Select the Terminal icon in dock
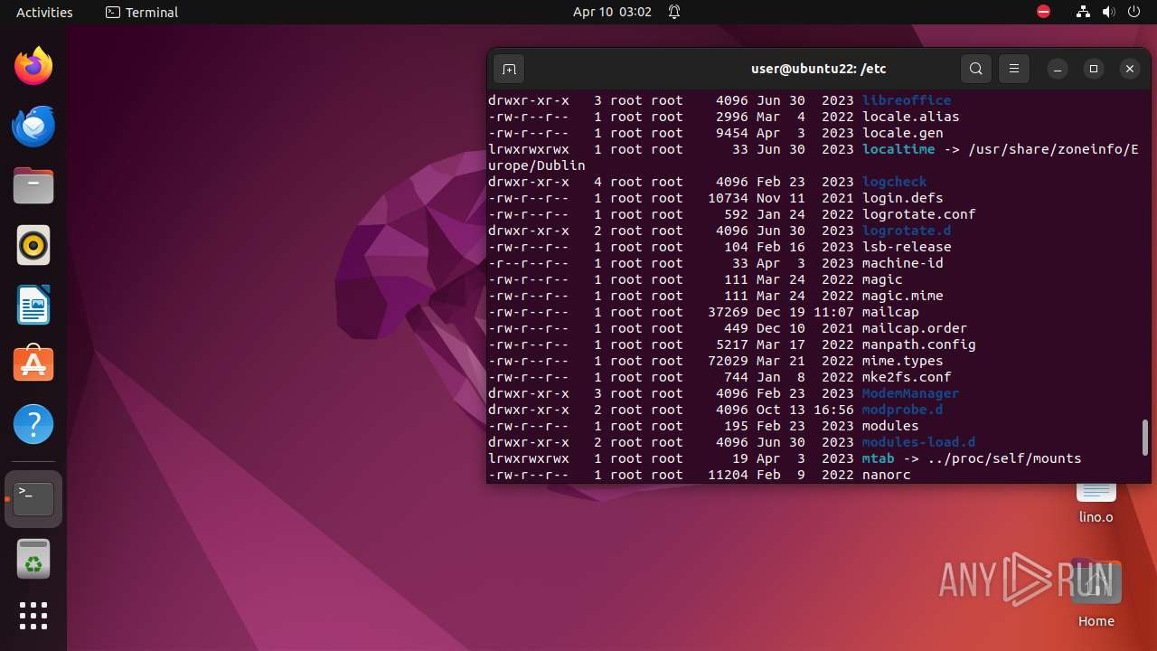 [x=33, y=498]
